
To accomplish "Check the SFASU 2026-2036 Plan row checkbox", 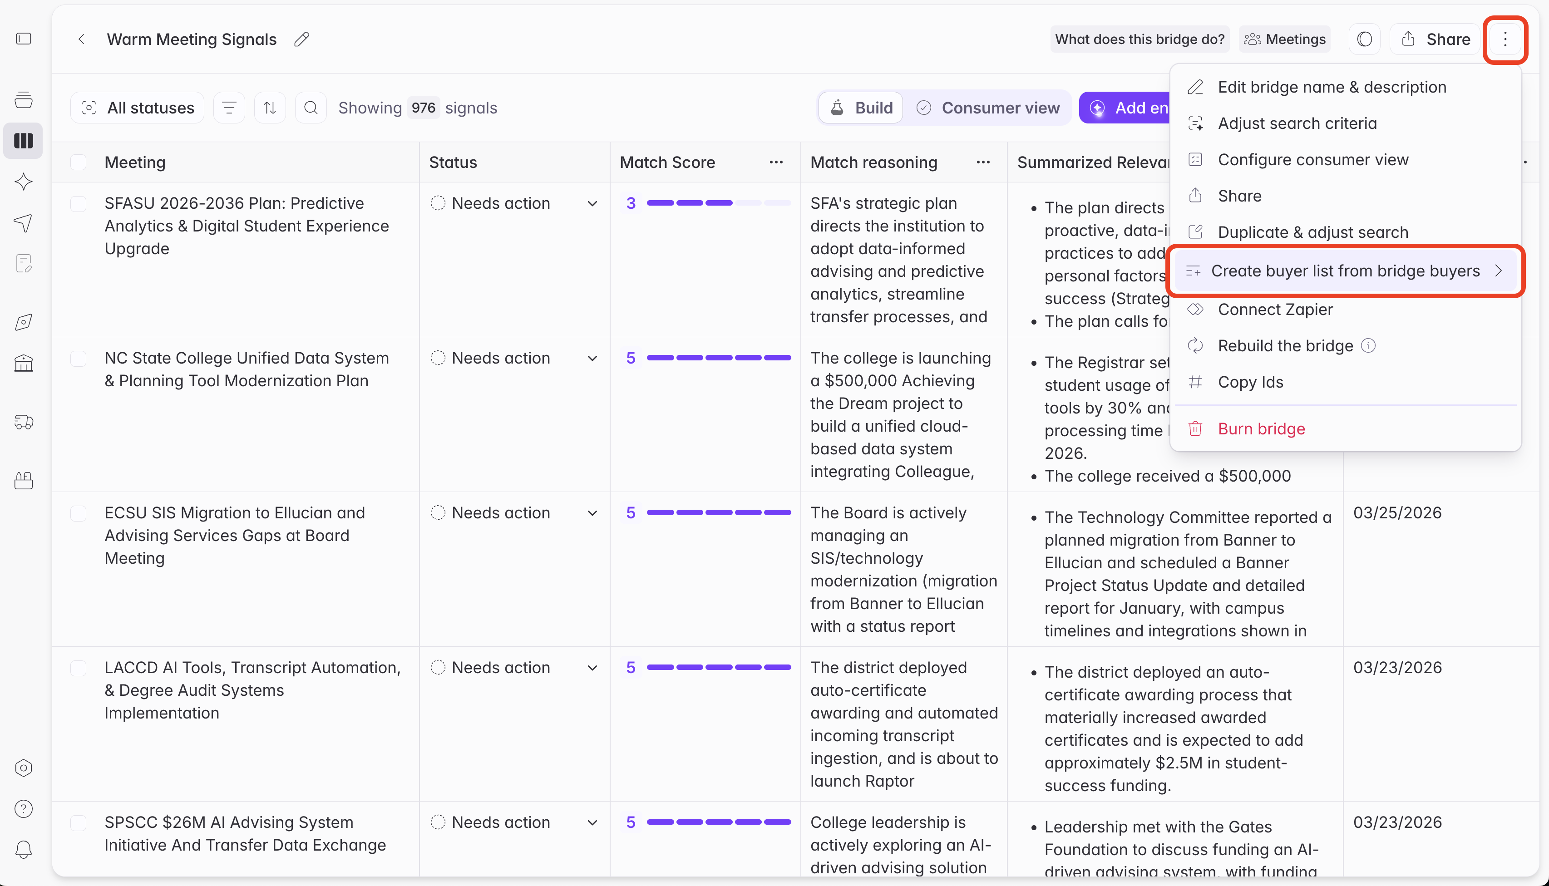I will [x=79, y=203].
